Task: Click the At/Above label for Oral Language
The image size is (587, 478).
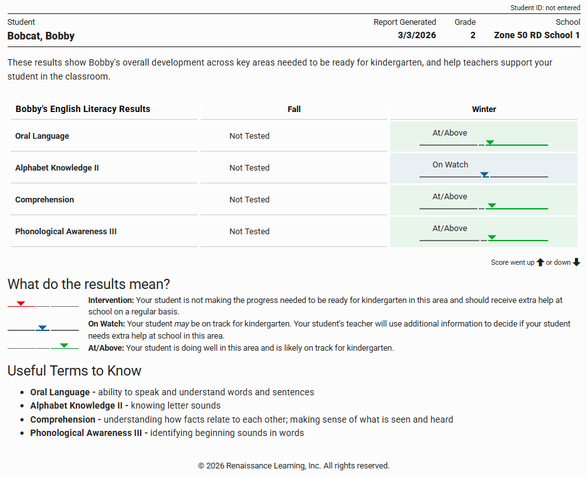Action: (449, 133)
